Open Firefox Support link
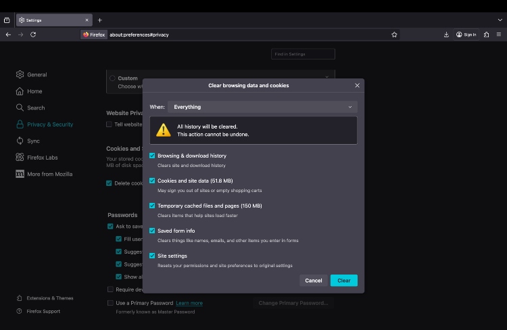507x330 pixels. (x=39, y=311)
